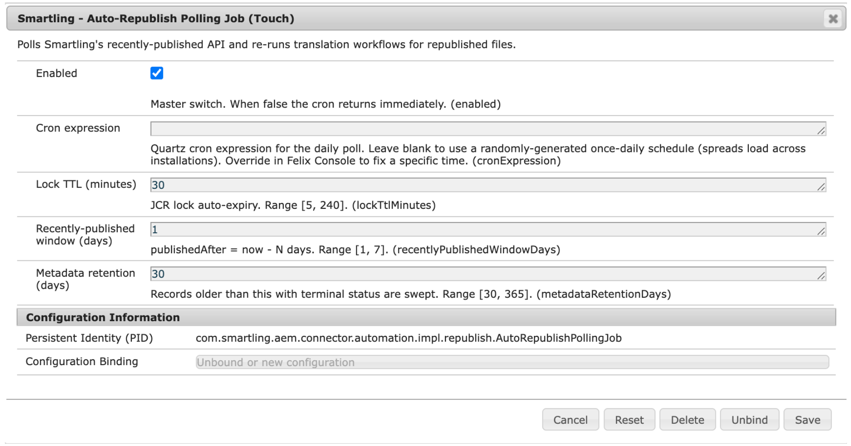Grab resize handle of Cron expression field
The width and height of the screenshot is (851, 446).
[x=821, y=131]
